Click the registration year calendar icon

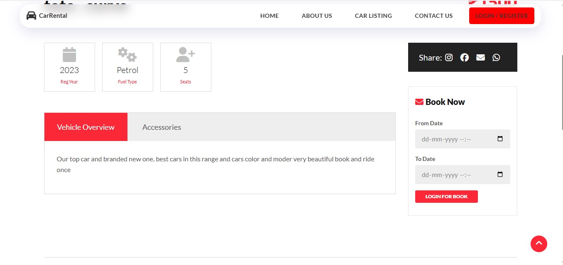coord(69,55)
